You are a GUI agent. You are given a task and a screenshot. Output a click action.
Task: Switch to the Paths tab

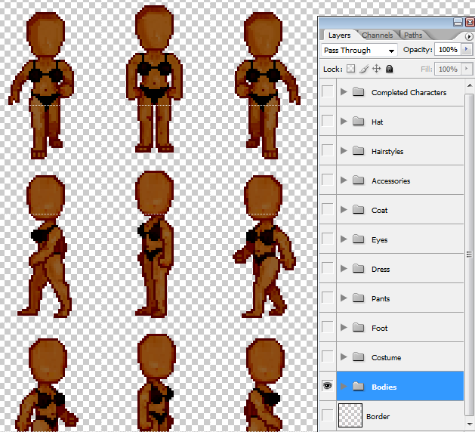click(x=413, y=35)
